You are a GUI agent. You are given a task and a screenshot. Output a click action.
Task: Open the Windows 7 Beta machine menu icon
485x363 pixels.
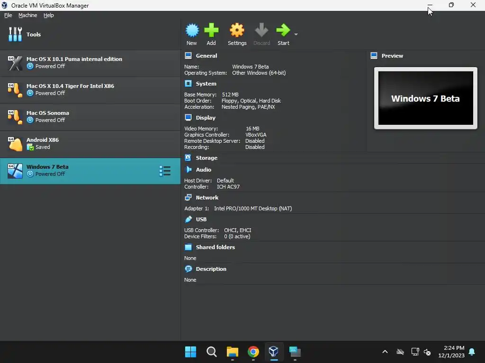165,171
